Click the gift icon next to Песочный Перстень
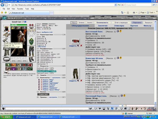158x119 pixels. [x=121, y=95]
